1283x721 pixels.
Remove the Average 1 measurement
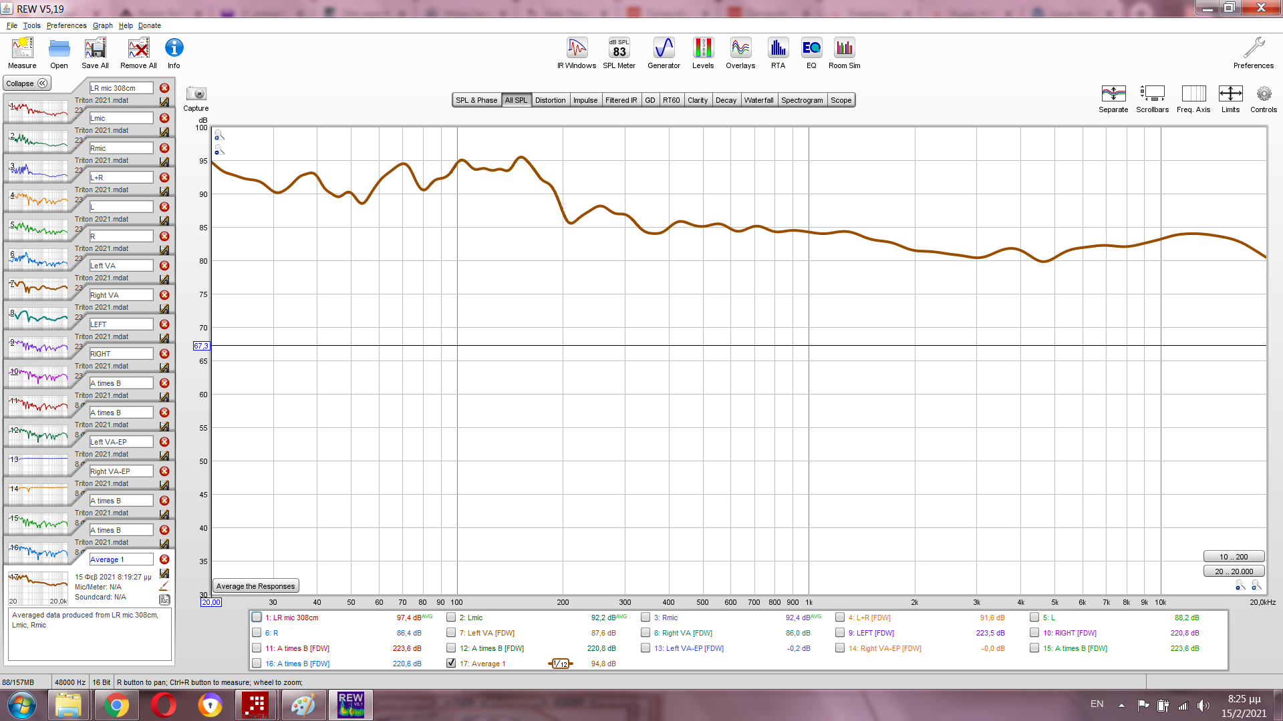click(164, 559)
